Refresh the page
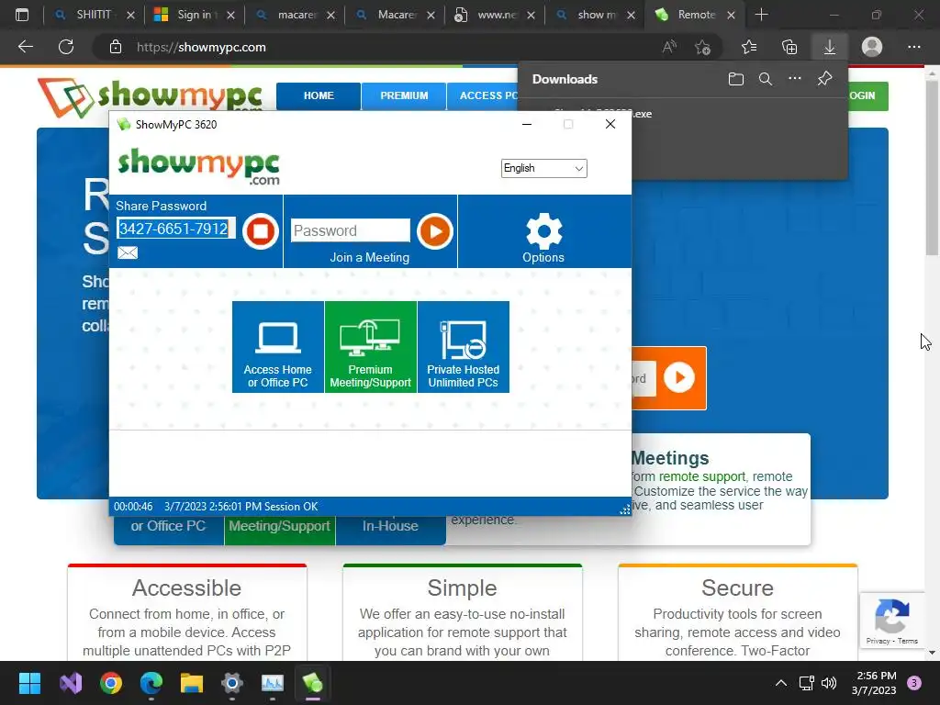This screenshot has height=705, width=940. point(66,47)
